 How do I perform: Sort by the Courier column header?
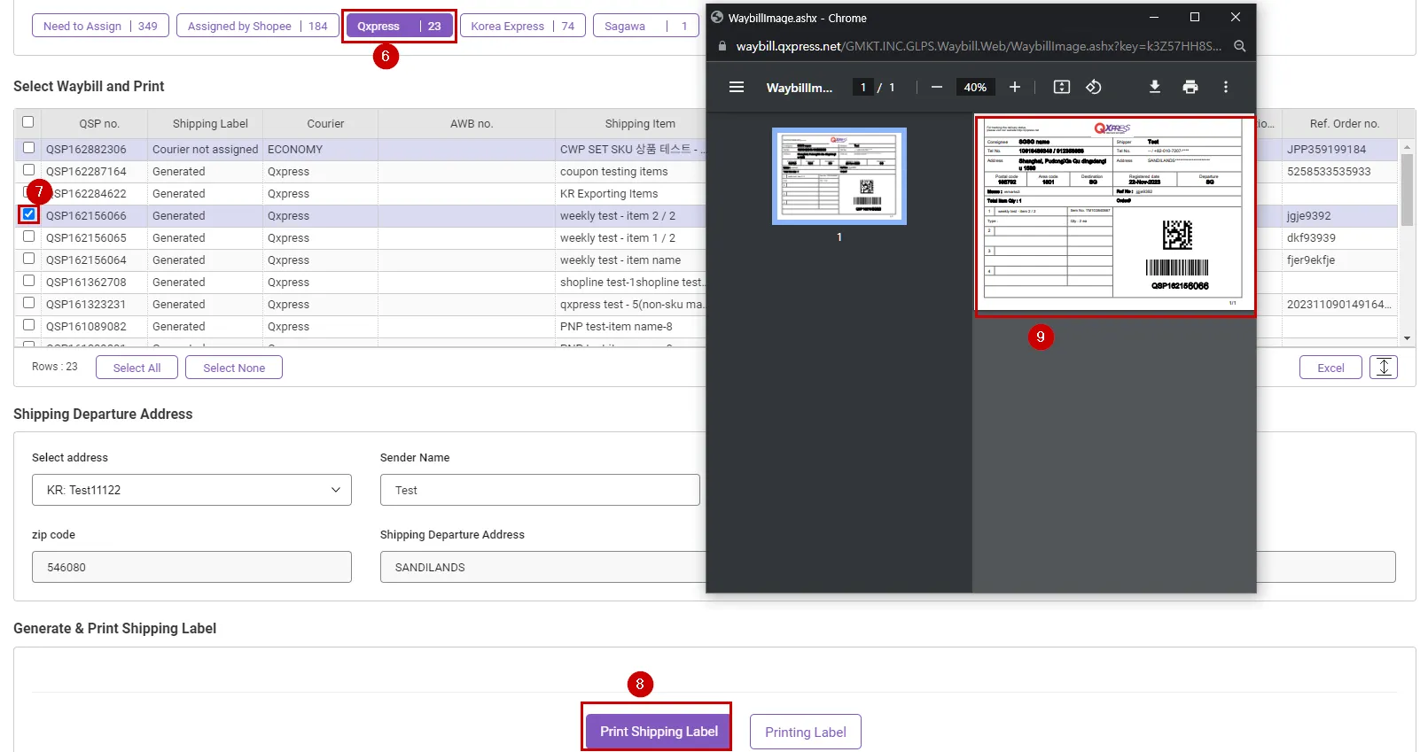click(321, 124)
